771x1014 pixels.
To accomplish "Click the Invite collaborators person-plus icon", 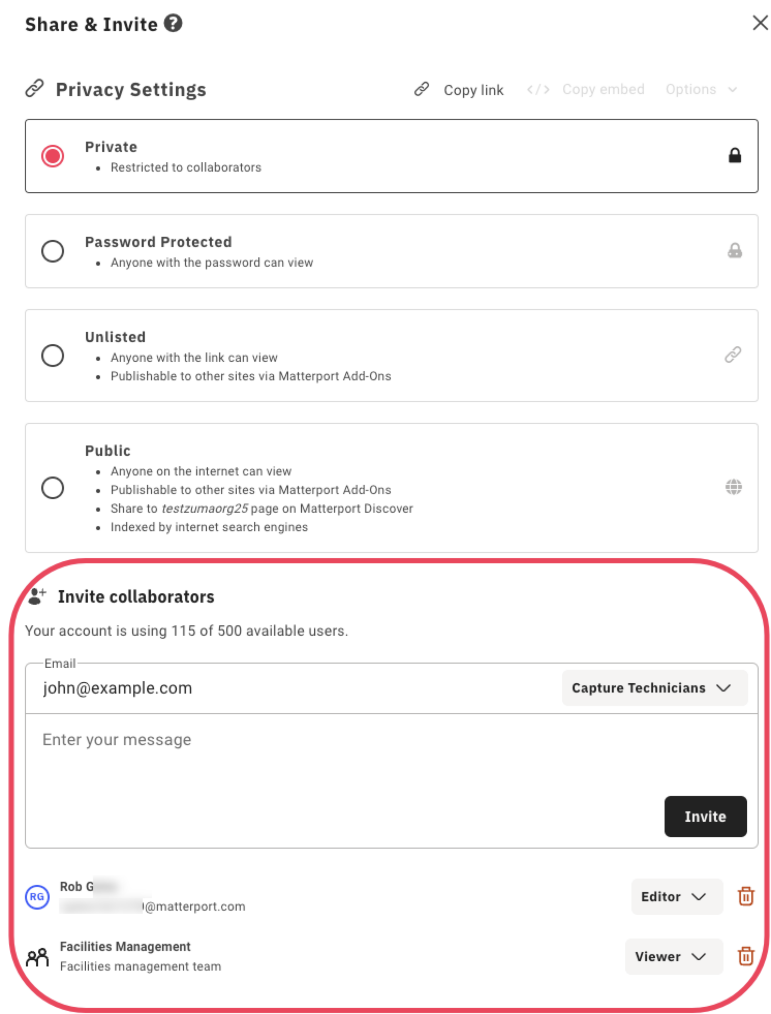I will pyautogui.click(x=36, y=596).
